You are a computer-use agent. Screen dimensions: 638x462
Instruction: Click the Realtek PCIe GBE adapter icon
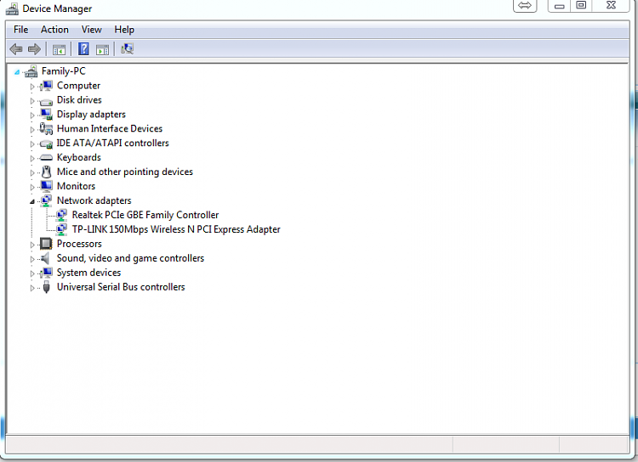click(x=61, y=215)
